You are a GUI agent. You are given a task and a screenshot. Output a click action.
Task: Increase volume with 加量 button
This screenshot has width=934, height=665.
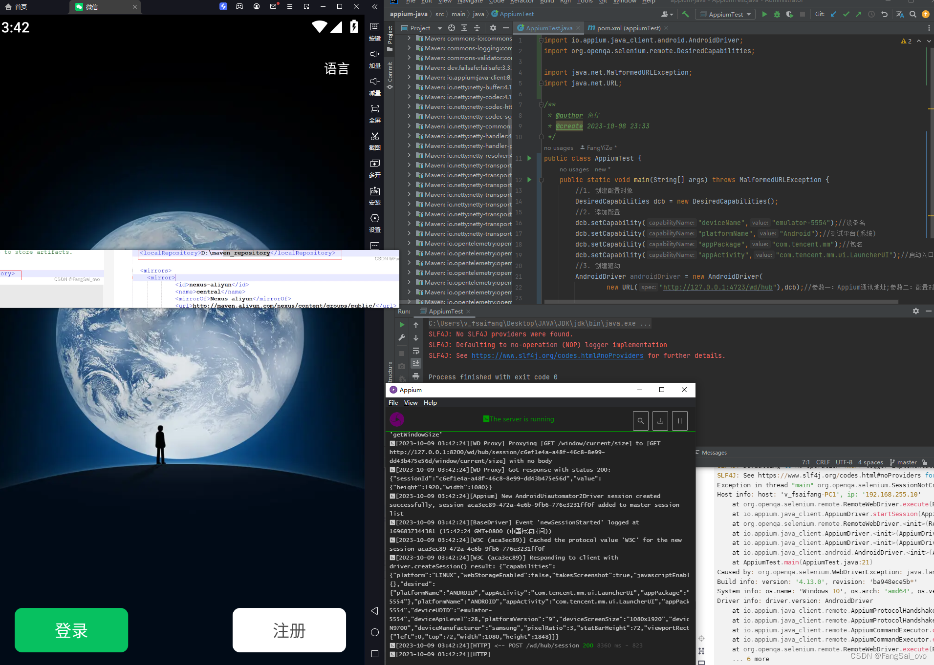click(375, 59)
